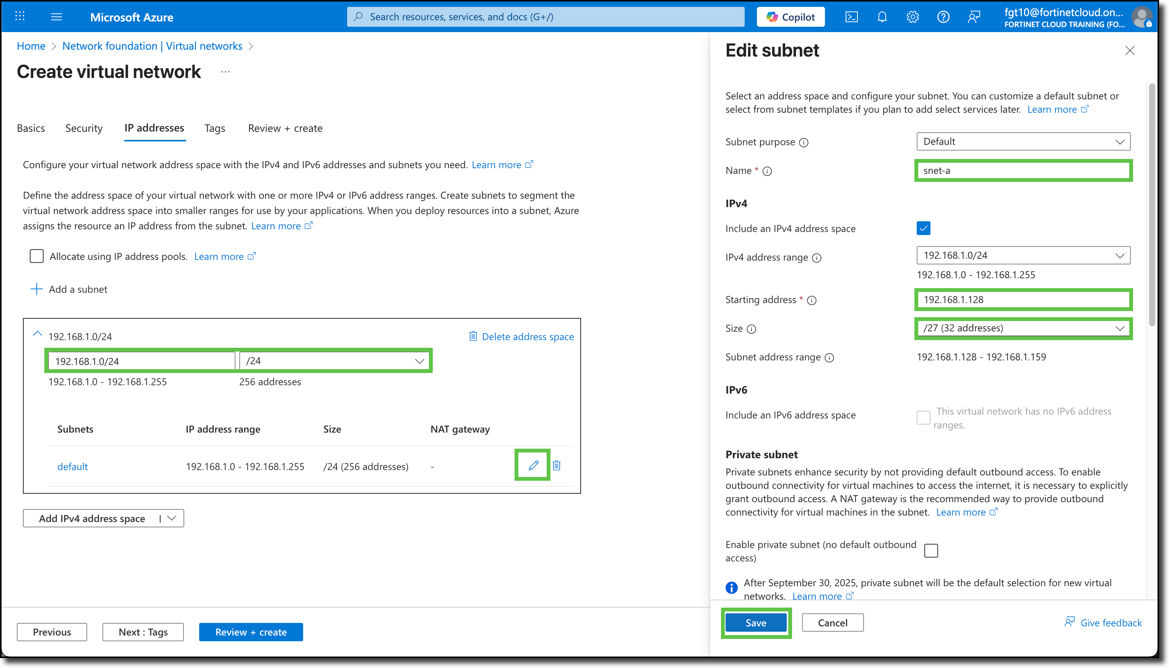Open Azure Cloud Shell terminal
Image resolution: width=1169 pixels, height=668 pixels.
tap(852, 16)
